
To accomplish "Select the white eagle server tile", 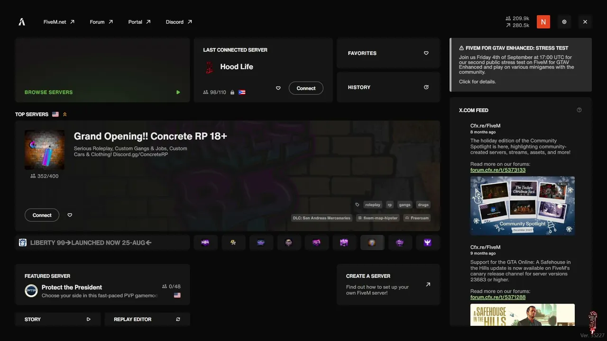I will pos(427,242).
